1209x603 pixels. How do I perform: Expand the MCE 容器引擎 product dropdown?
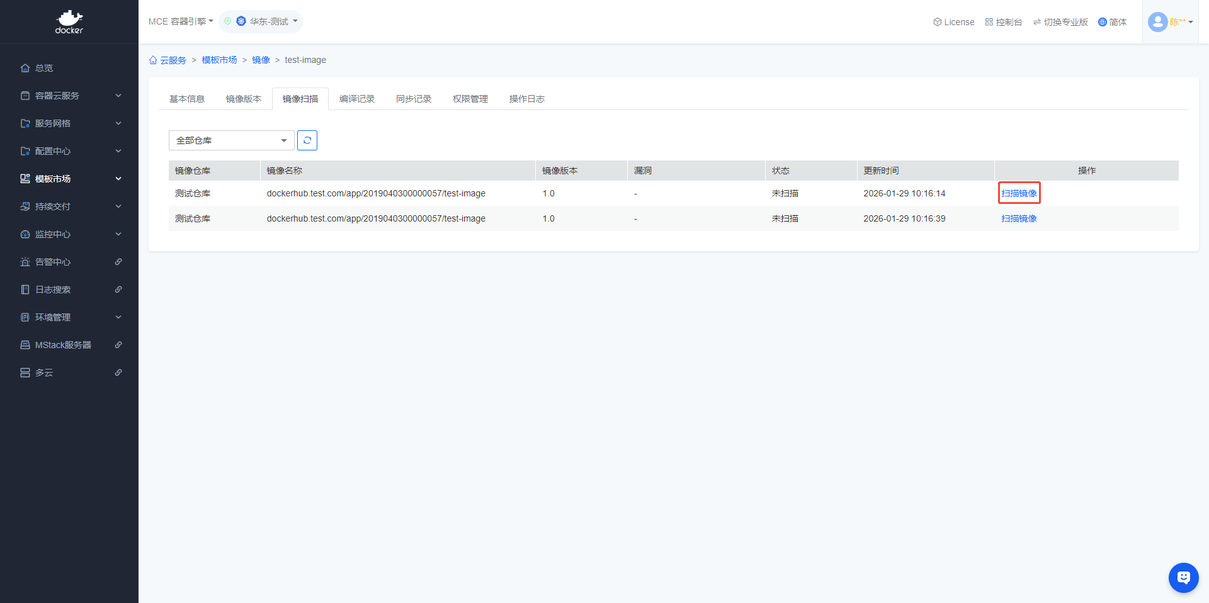pyautogui.click(x=181, y=21)
